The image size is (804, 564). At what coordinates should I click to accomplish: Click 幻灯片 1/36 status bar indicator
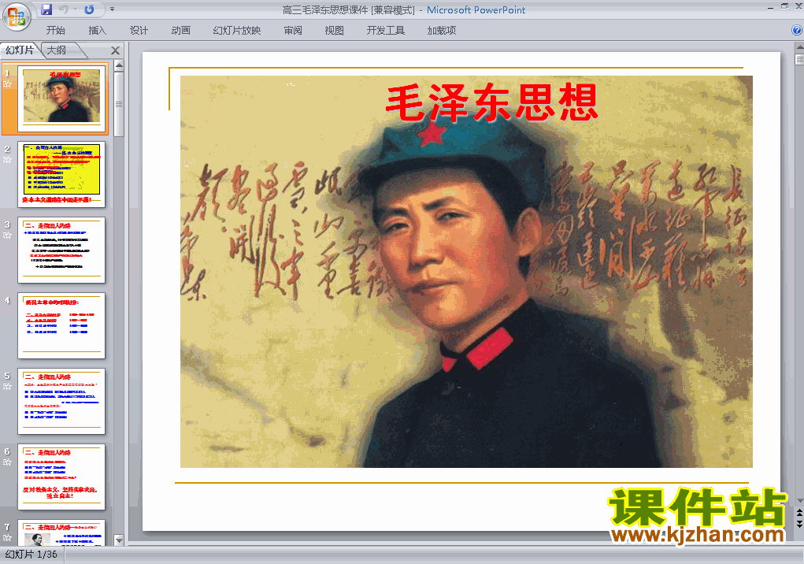coord(31,555)
